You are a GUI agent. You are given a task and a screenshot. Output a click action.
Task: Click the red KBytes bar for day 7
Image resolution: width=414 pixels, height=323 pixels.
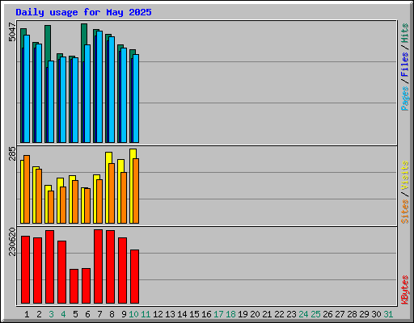[99, 266]
